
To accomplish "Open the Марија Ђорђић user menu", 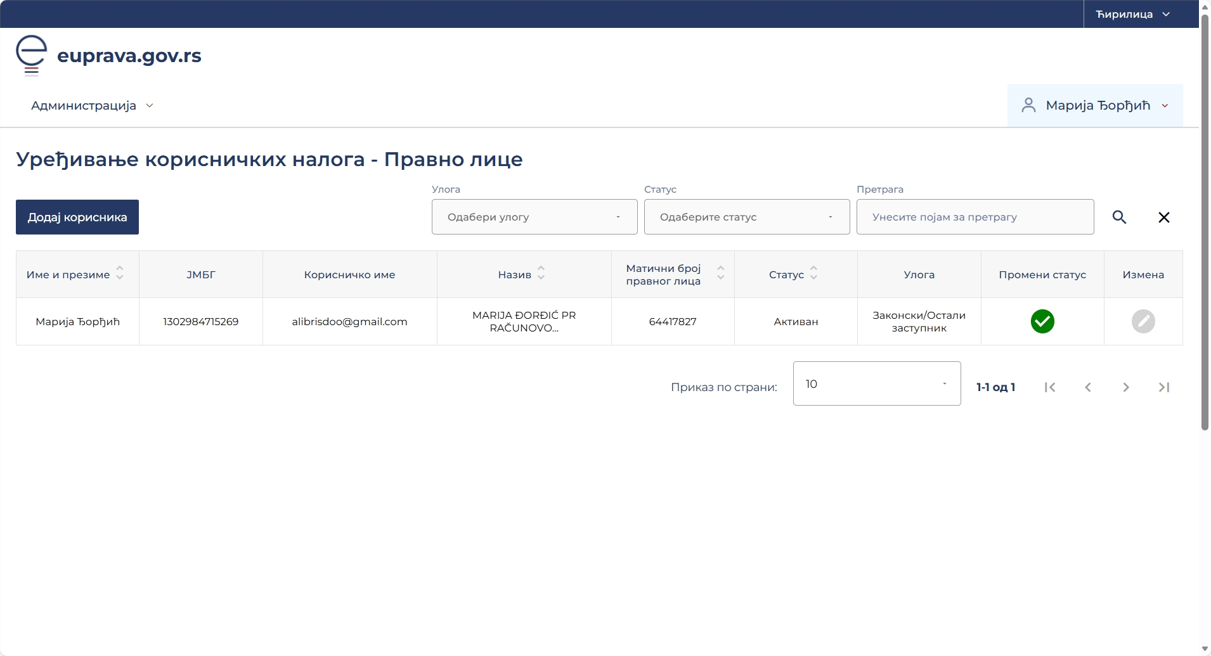I will (1094, 106).
